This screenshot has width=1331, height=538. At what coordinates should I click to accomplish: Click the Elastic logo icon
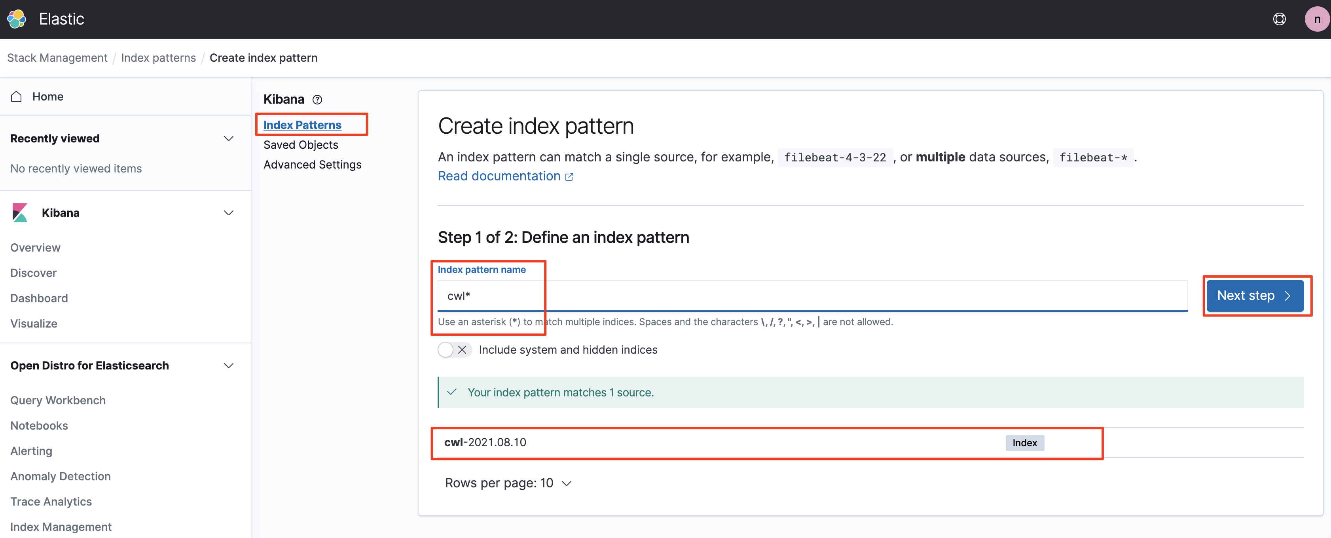click(17, 19)
